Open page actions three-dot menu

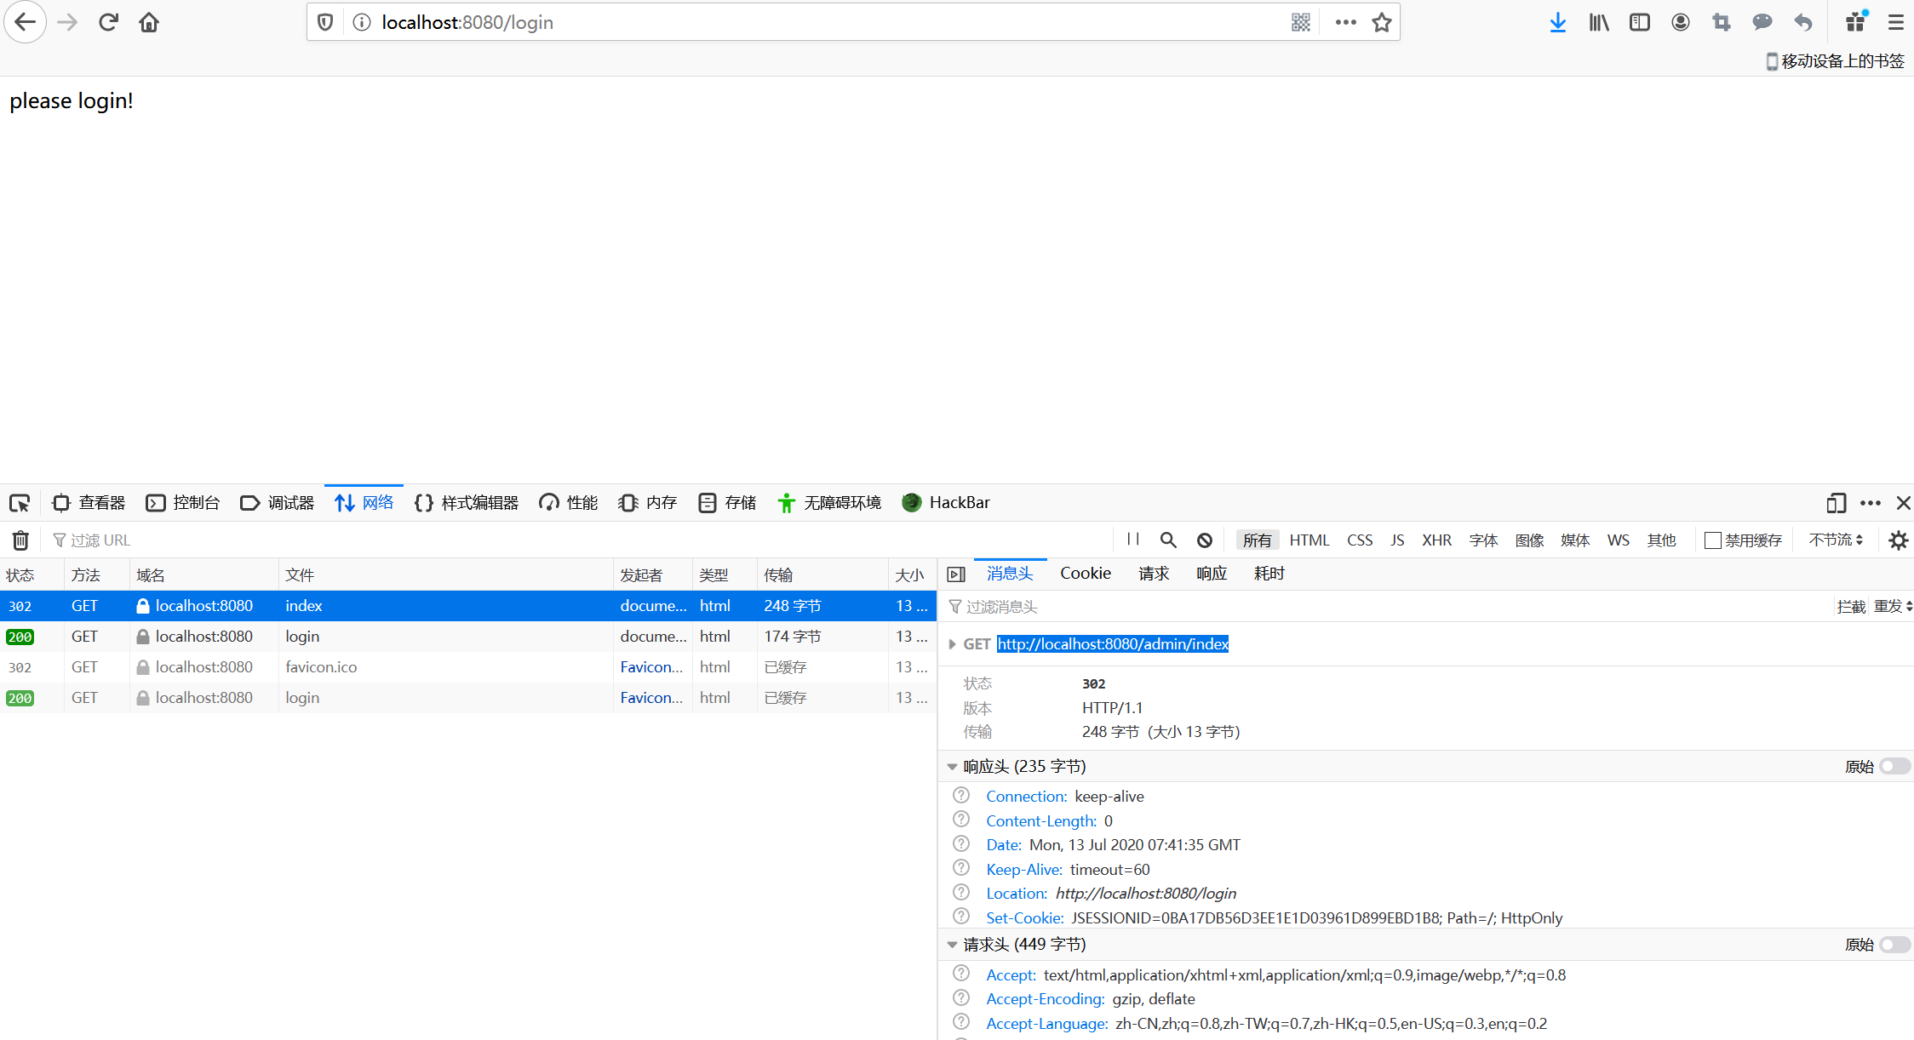1345,22
